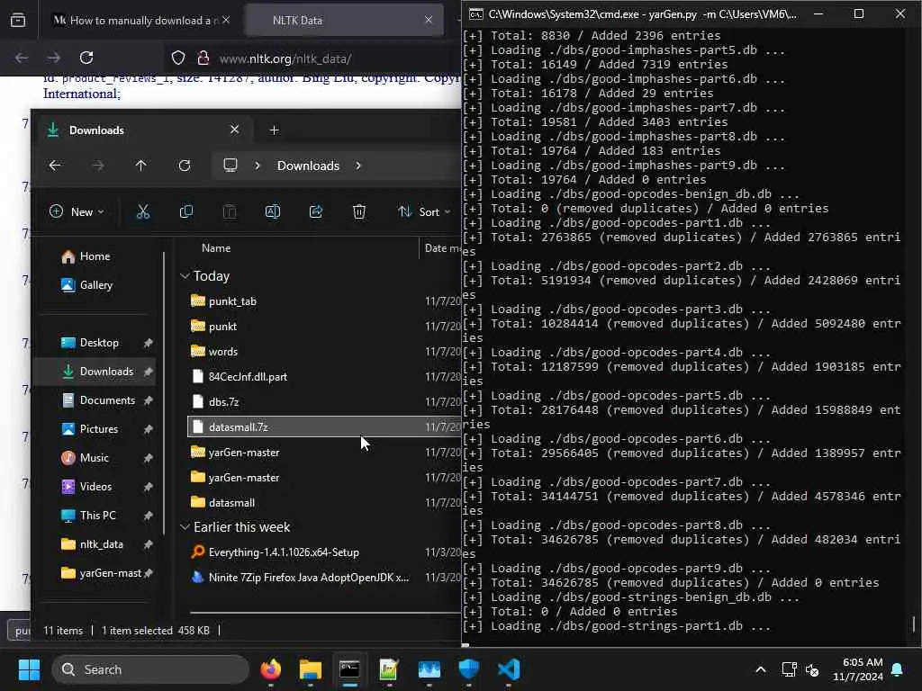Click the Paste clipboard icon in Explorer toolbar
Viewport: 922px width, 691px height.
tap(230, 212)
